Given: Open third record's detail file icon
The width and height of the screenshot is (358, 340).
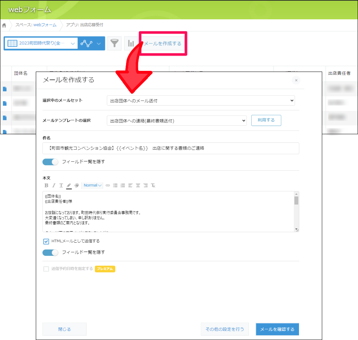Looking at the screenshot, I should pos(5,118).
